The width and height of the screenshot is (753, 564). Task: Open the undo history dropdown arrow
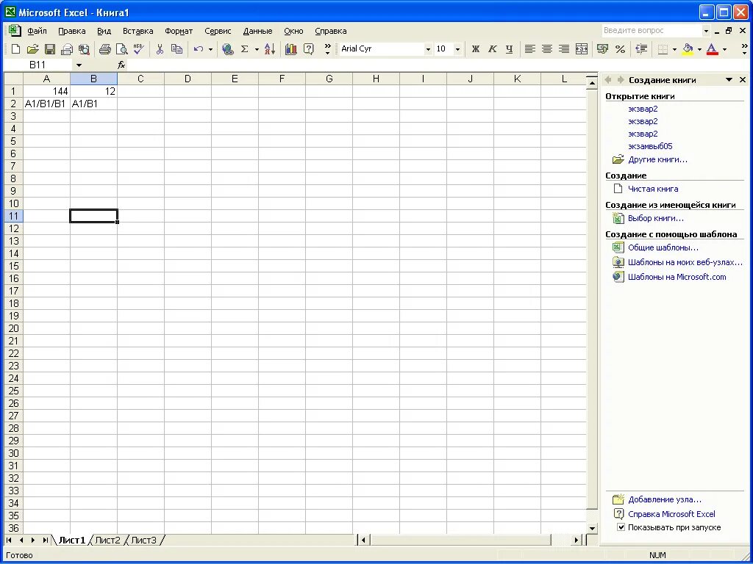[x=210, y=49]
